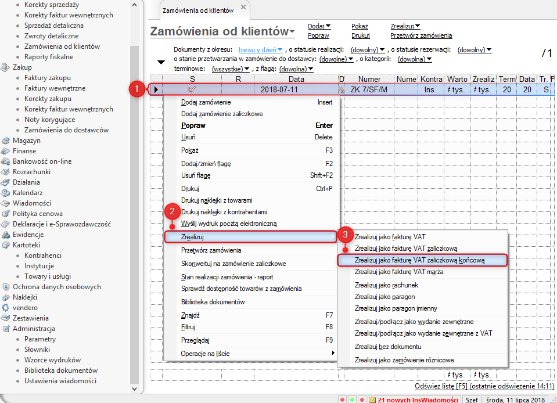Open Faktury zakupu in sidebar
Image resolution: width=557 pixels, height=403 pixels.
click(47, 78)
